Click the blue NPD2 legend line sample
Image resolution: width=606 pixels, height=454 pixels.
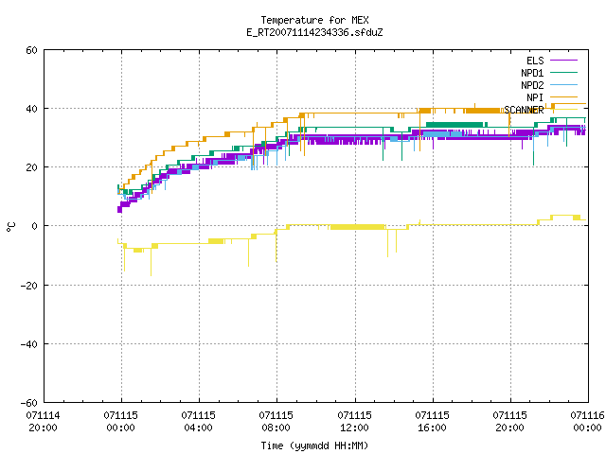[x=563, y=85]
